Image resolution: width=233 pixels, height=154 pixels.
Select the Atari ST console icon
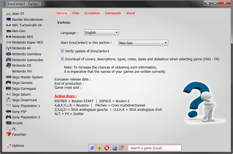tap(9, 13)
